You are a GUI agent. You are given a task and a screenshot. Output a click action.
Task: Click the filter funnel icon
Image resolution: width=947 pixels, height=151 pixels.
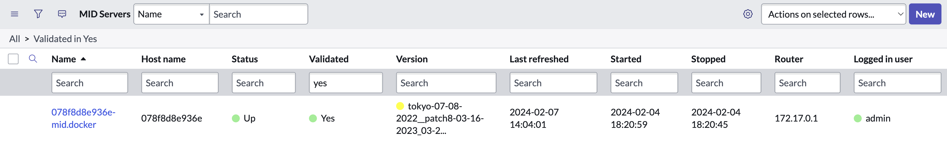38,14
